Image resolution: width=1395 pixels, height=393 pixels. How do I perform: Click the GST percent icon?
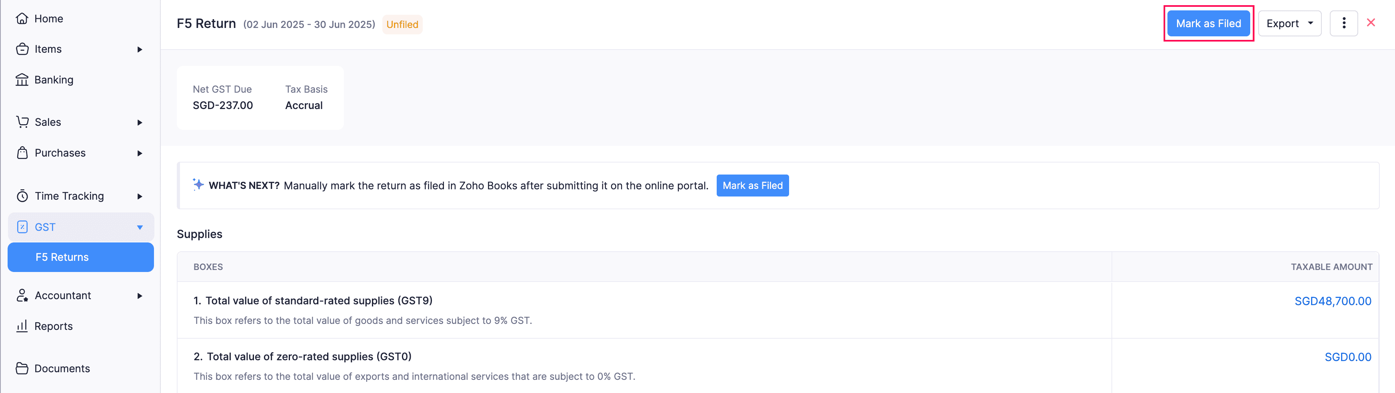[22, 227]
